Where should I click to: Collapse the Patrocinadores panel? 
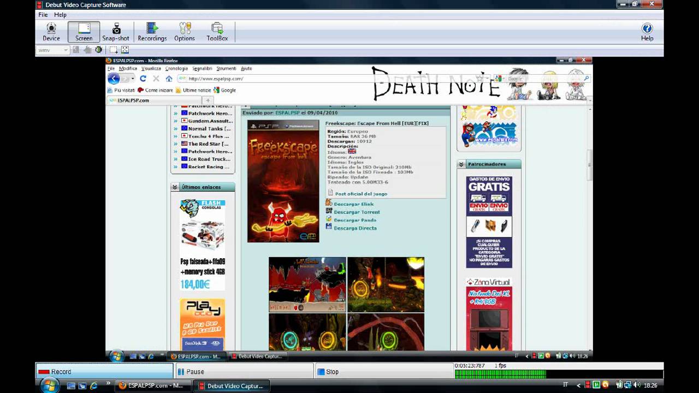pyautogui.click(x=461, y=164)
